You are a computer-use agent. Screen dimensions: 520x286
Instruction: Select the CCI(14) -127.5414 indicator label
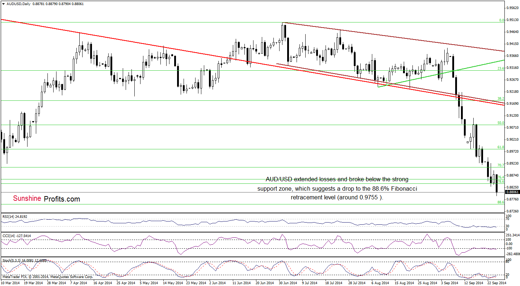click(16, 236)
